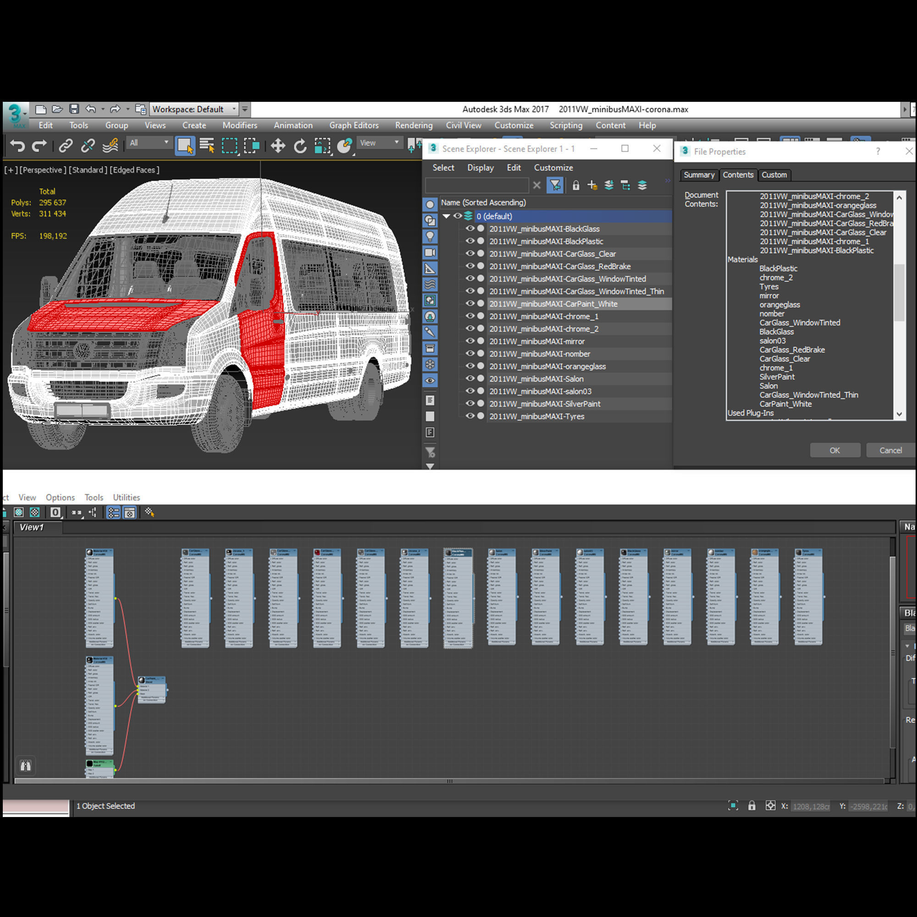Click the Rectangular Selection Region tool
Viewport: 917px width, 917px height.
click(x=230, y=146)
